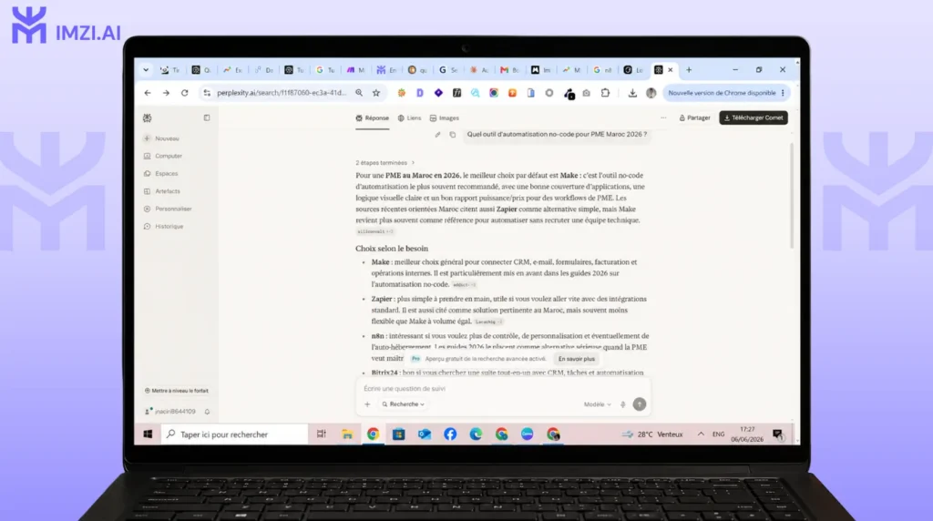Click the En savoir plus button

click(x=577, y=359)
